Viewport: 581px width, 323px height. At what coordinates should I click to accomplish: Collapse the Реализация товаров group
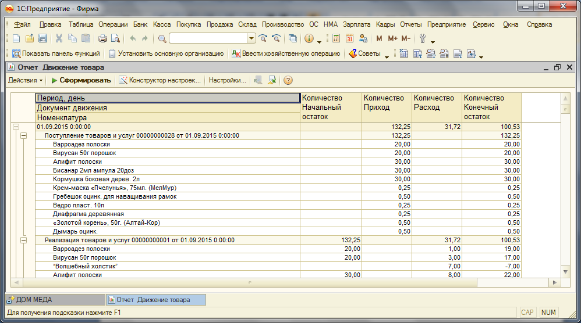point(23,241)
